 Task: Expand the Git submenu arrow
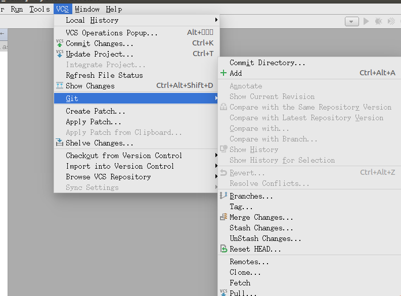(x=216, y=98)
